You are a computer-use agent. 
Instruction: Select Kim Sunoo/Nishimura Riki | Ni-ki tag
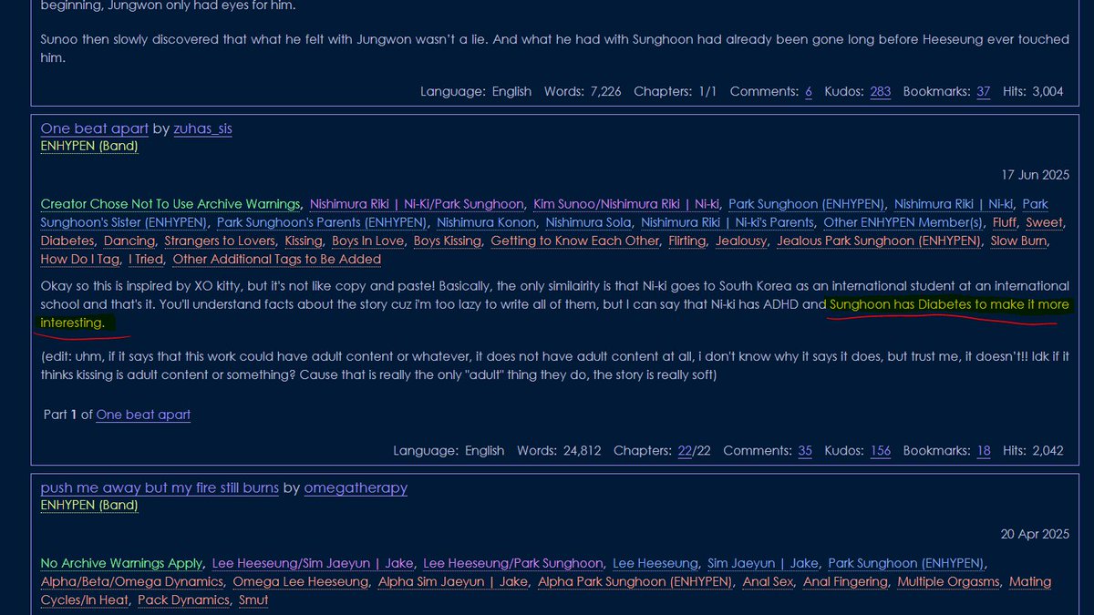point(626,204)
